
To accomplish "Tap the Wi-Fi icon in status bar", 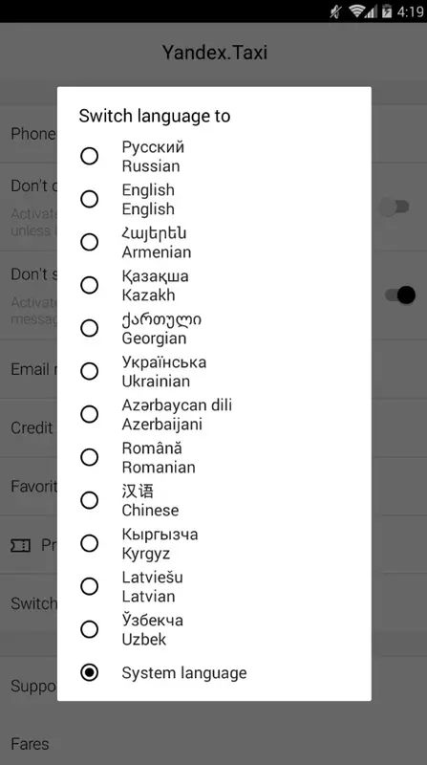I will click(x=357, y=11).
